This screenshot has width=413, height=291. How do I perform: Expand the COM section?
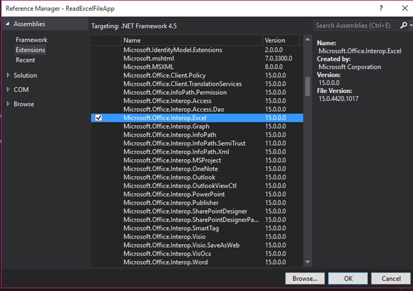pos(8,90)
